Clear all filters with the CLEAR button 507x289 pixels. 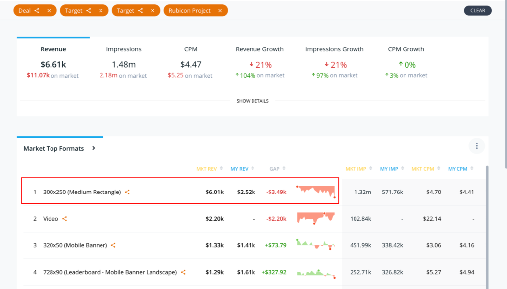click(x=478, y=11)
